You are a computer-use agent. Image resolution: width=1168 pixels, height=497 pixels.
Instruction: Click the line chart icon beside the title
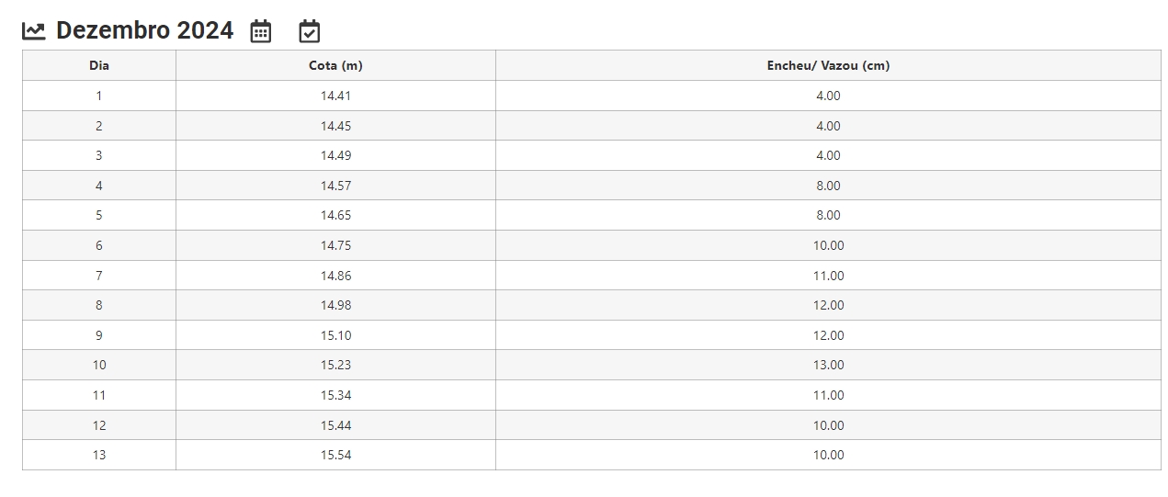tap(34, 31)
